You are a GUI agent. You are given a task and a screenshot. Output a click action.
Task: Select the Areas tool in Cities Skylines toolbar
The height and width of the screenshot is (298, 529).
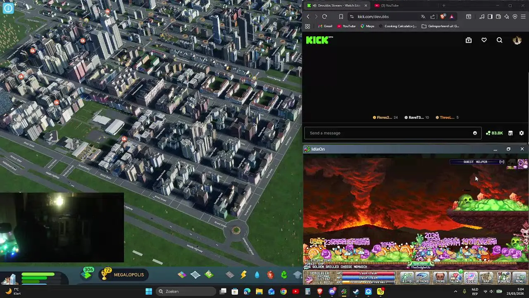(195, 275)
